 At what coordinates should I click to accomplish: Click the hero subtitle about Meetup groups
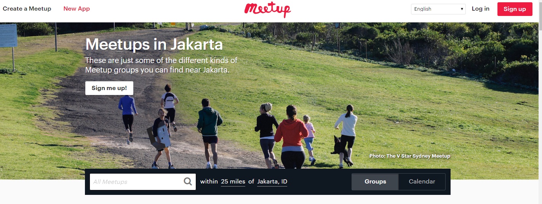[161, 65]
